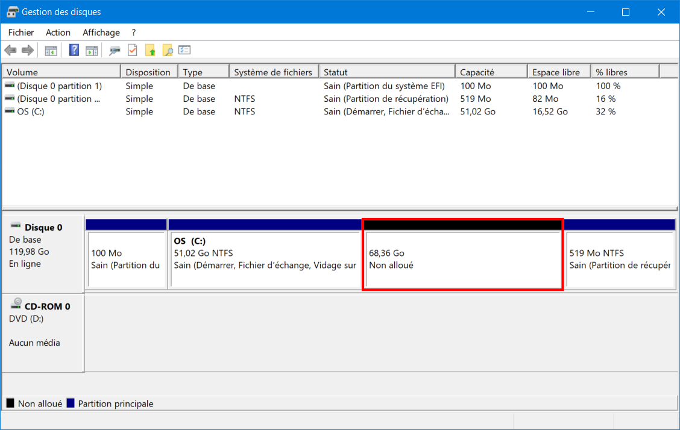This screenshot has height=430, width=680.
Task: Click the 'Partition principale' legend label
Action: 116,404
